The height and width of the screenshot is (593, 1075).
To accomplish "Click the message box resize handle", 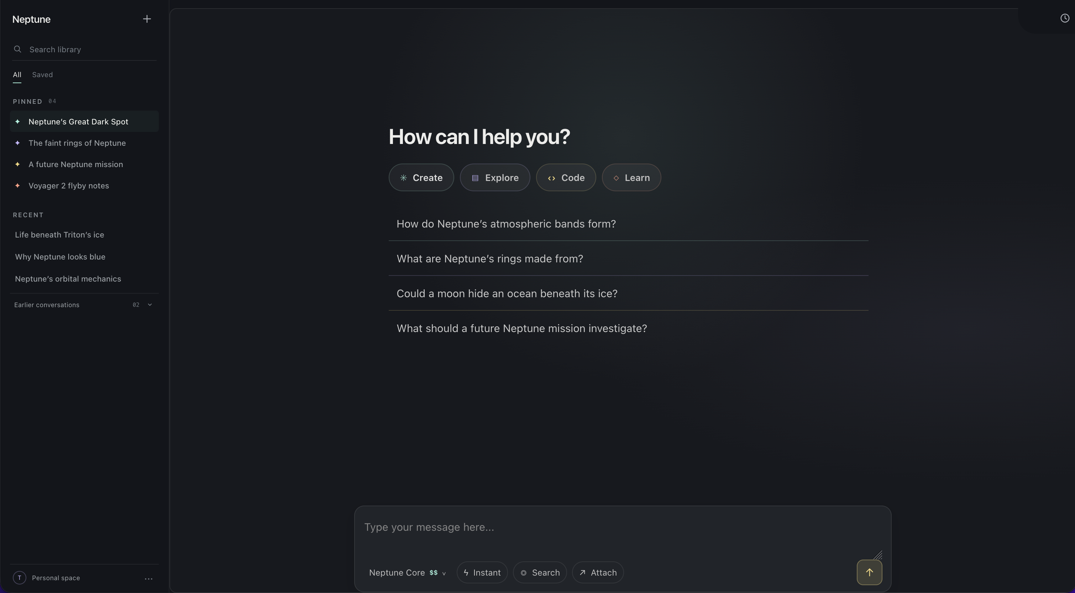I will [877, 555].
